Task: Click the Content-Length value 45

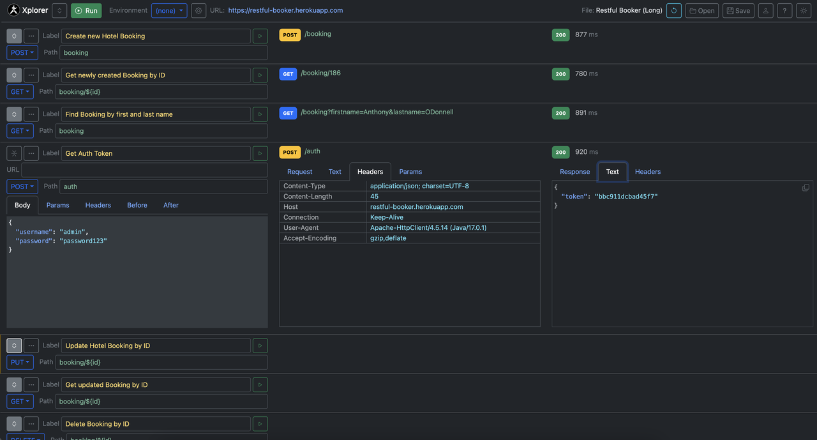Action: [x=374, y=197]
